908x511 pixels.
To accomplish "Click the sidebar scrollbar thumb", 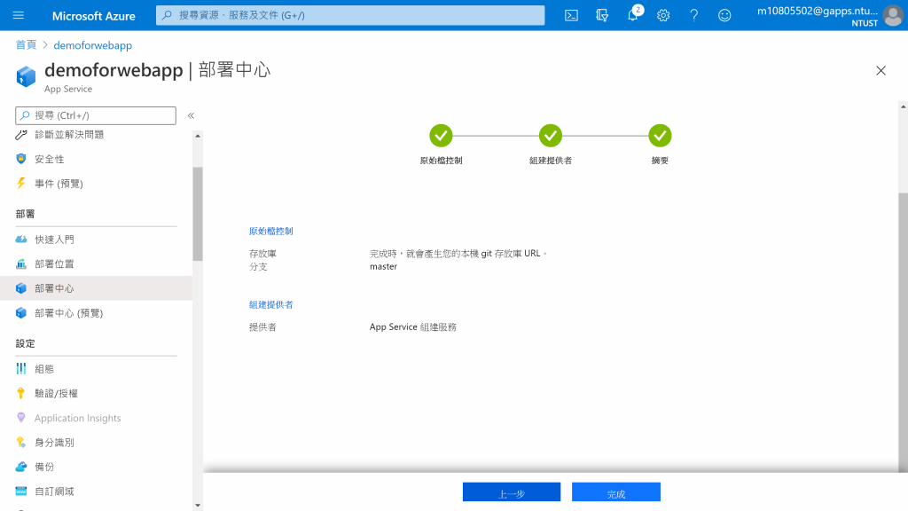I will point(198,214).
